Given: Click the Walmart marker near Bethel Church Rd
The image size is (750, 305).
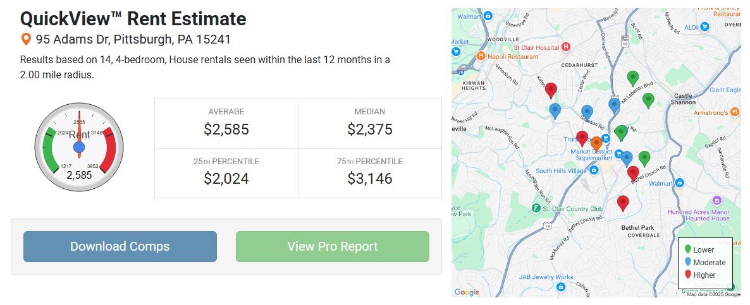Looking at the screenshot, I should (679, 183).
